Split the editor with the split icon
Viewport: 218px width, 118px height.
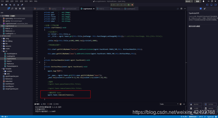(181, 8)
